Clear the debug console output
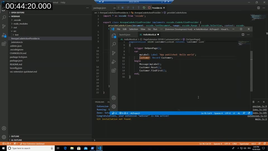268x151 pixels. [x=253, y=102]
